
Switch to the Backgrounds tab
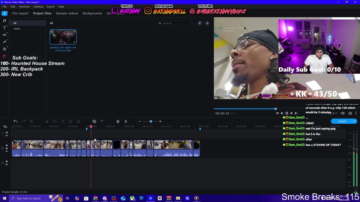tap(92, 13)
